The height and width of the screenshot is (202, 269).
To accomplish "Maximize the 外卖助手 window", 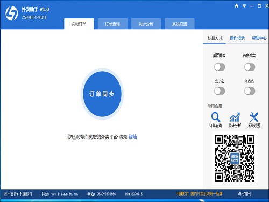I will [x=259, y=6].
